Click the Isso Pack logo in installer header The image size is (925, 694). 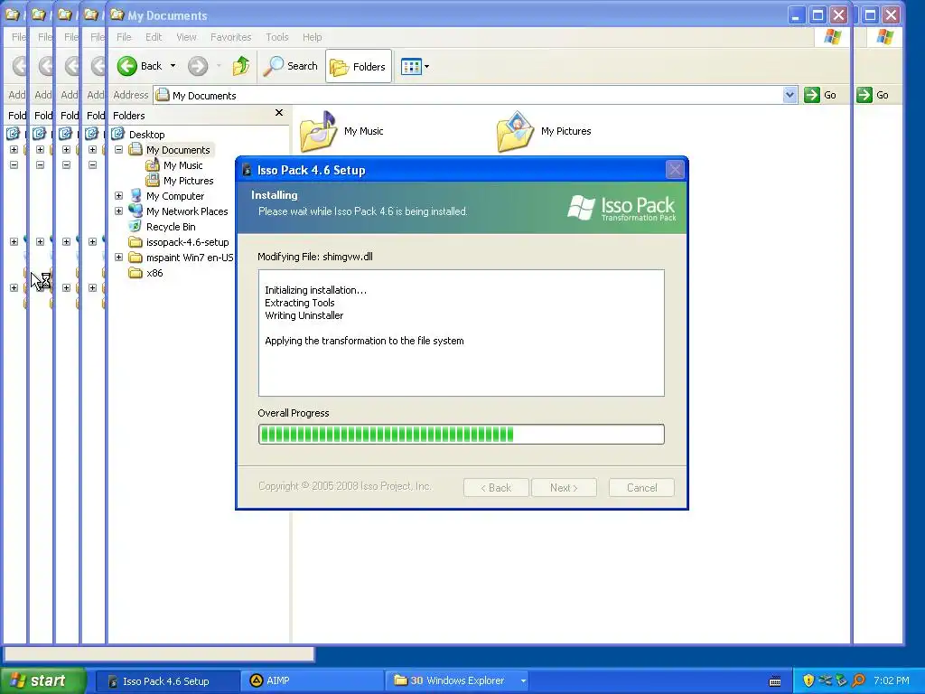click(x=621, y=208)
